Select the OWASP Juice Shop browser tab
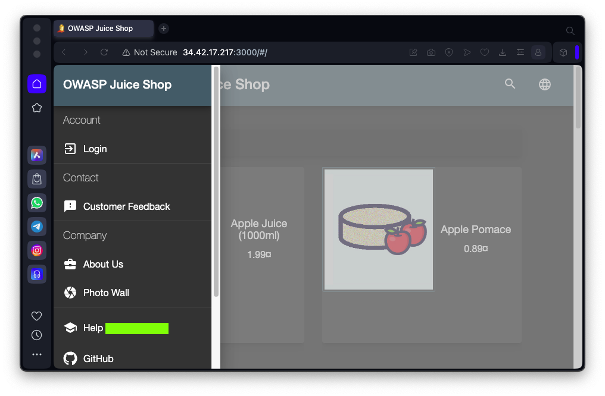Viewport: 605px width, 396px height. click(x=104, y=29)
